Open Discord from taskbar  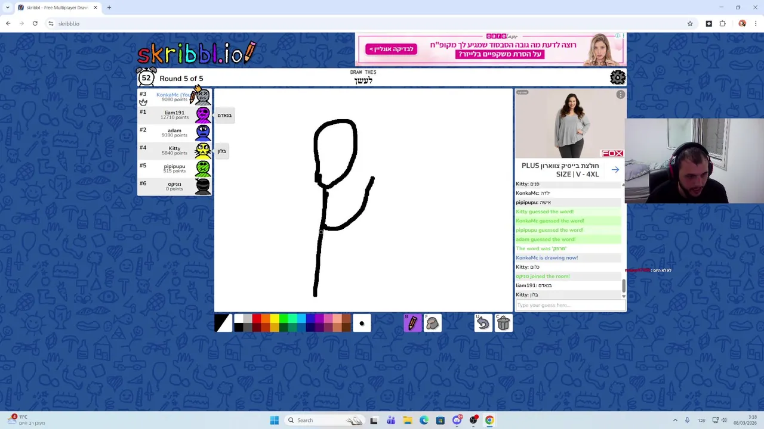(457, 420)
